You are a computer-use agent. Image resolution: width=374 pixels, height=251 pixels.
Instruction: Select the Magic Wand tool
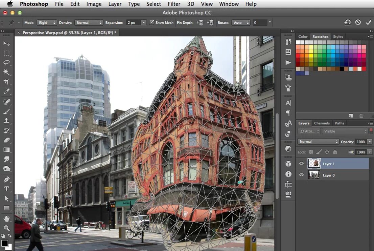pos(6,72)
